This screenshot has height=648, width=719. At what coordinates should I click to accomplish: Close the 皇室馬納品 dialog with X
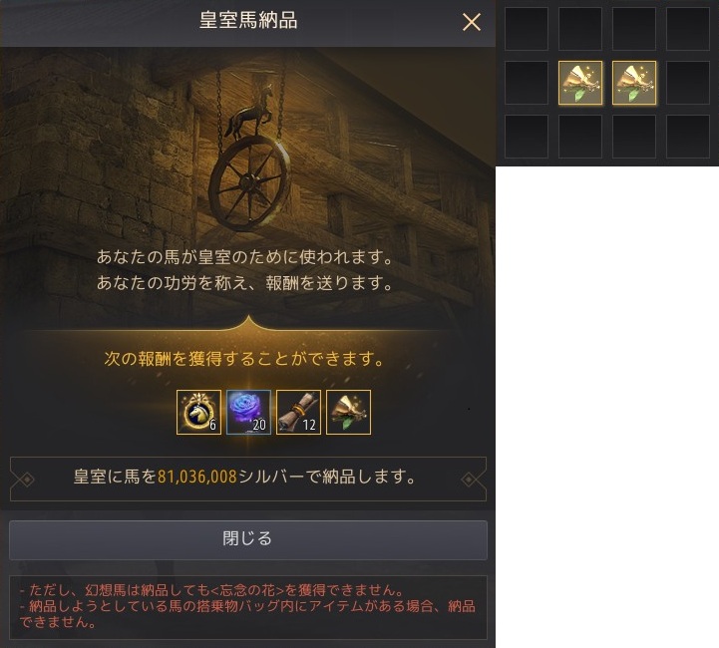[472, 22]
